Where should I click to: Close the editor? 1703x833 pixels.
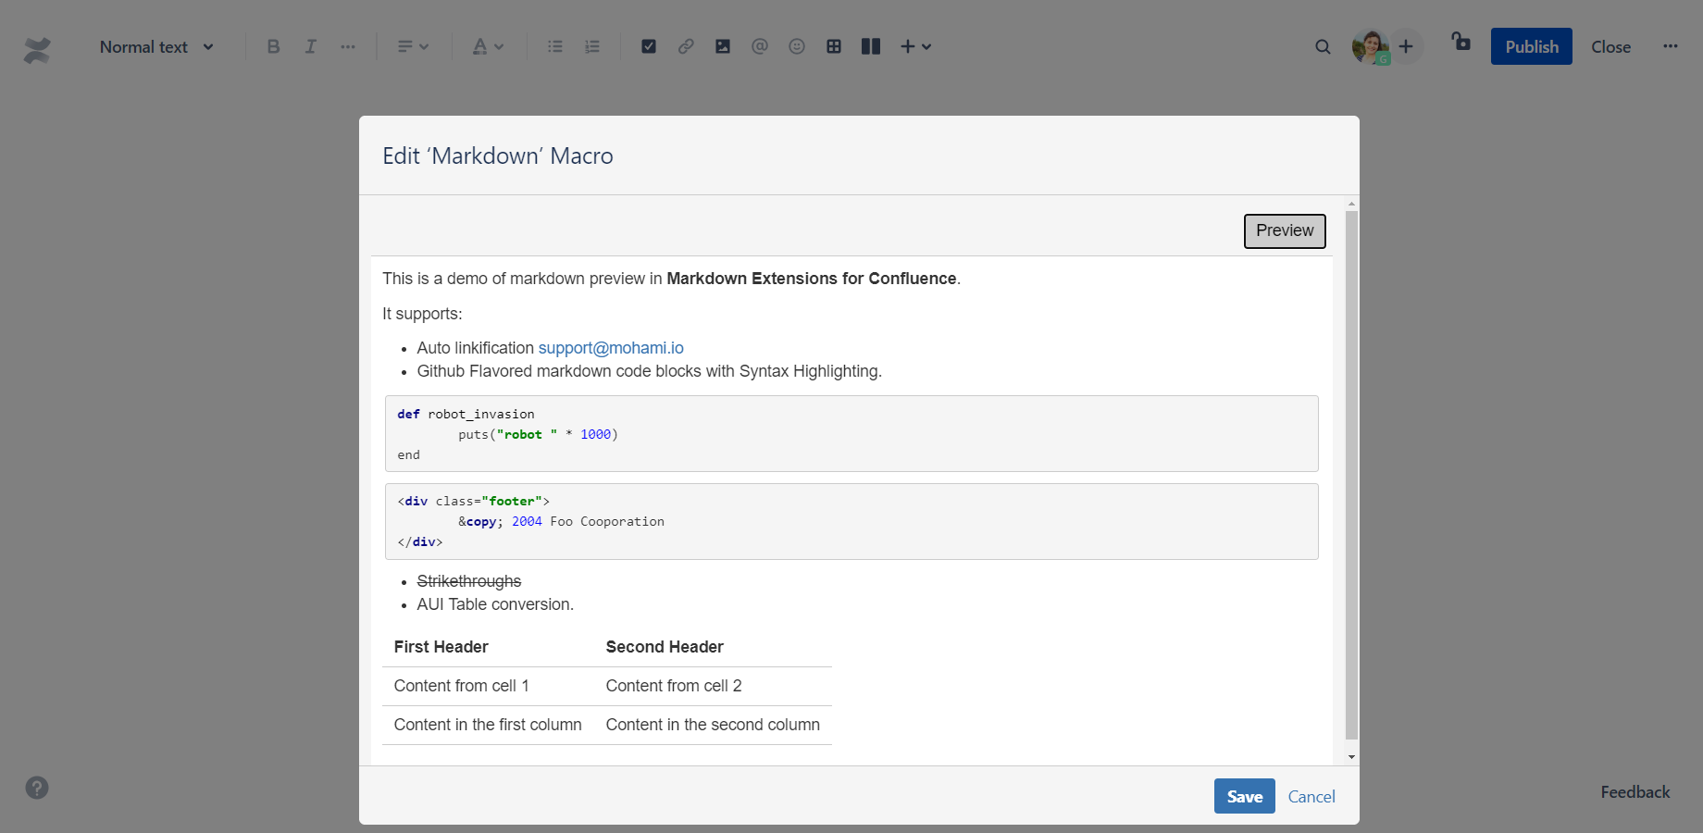(1610, 47)
